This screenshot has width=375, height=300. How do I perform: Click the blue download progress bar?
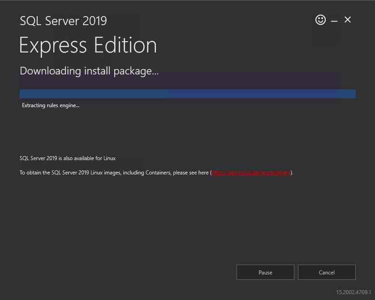coord(188,94)
